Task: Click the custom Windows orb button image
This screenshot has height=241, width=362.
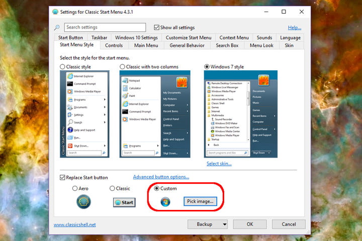Action: tap(165, 202)
